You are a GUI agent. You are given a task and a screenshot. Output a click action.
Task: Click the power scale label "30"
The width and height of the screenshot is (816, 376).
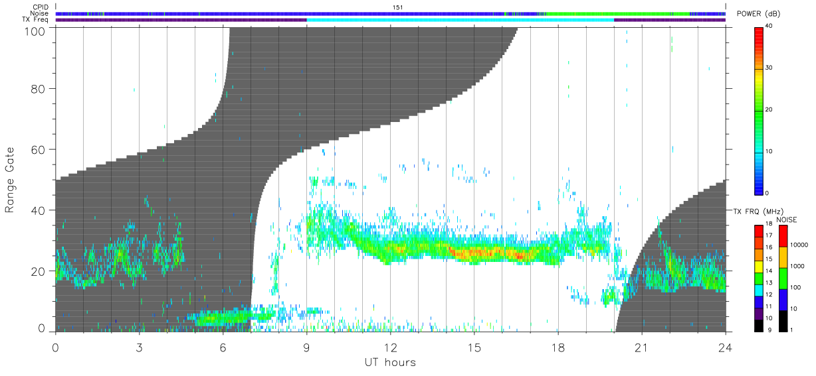point(770,68)
